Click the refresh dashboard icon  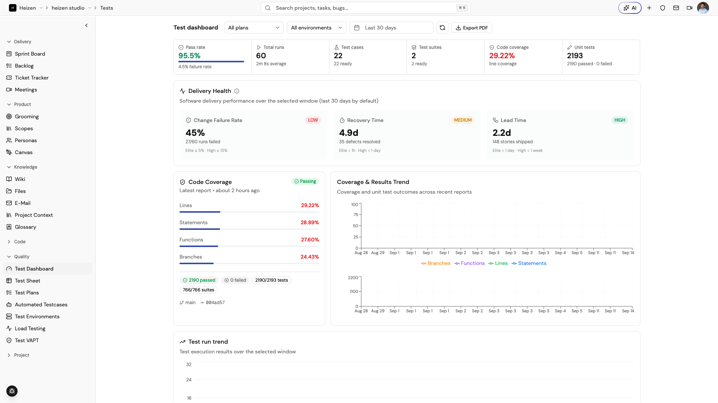click(x=442, y=28)
